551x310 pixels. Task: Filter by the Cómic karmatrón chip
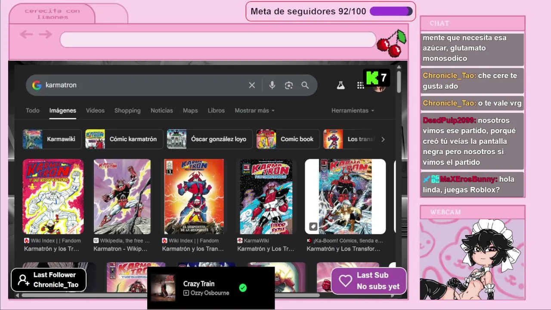pyautogui.click(x=124, y=139)
